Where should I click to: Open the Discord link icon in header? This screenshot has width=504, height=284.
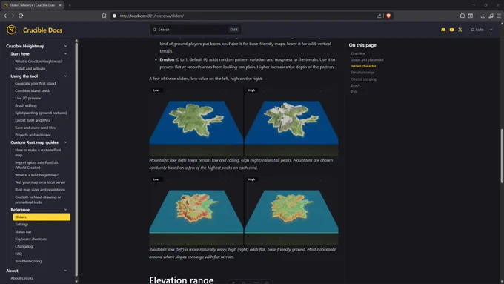pos(443,30)
